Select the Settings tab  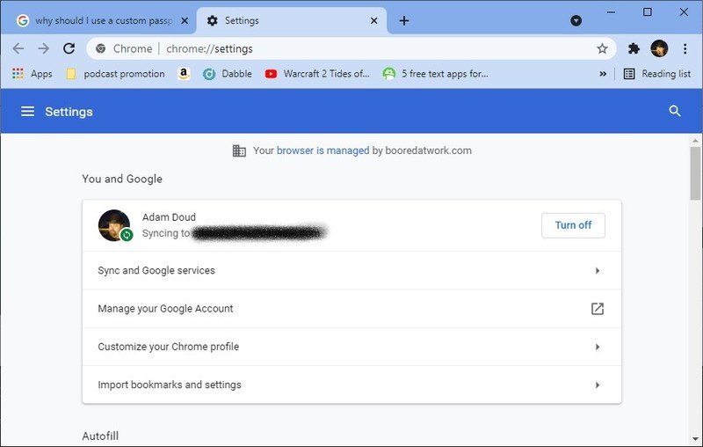pyautogui.click(x=293, y=20)
